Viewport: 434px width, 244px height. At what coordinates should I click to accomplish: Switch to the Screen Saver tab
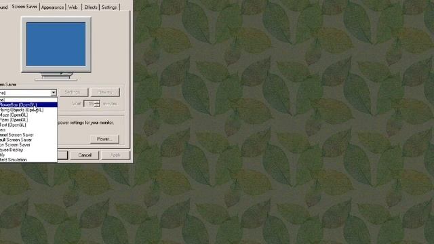point(24,6)
